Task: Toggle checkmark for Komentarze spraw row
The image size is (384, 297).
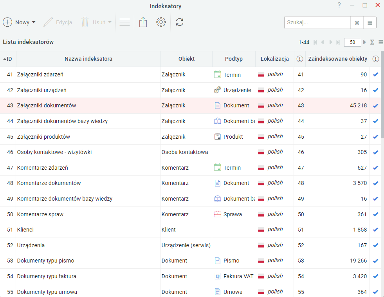Action: 375,214
